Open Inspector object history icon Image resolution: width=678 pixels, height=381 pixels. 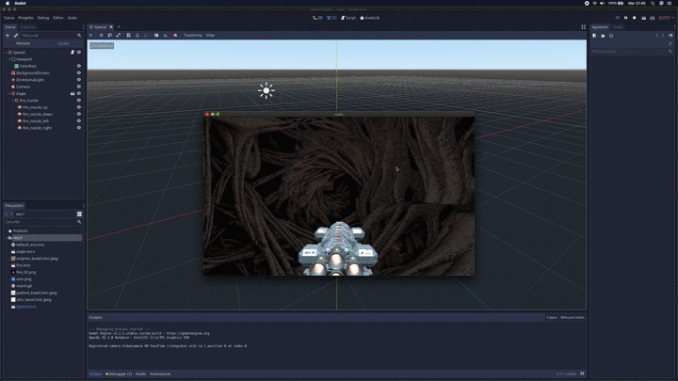point(670,36)
